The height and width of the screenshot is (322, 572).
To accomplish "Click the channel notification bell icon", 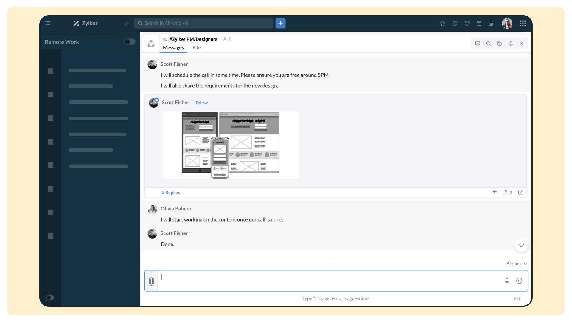I will (x=510, y=44).
